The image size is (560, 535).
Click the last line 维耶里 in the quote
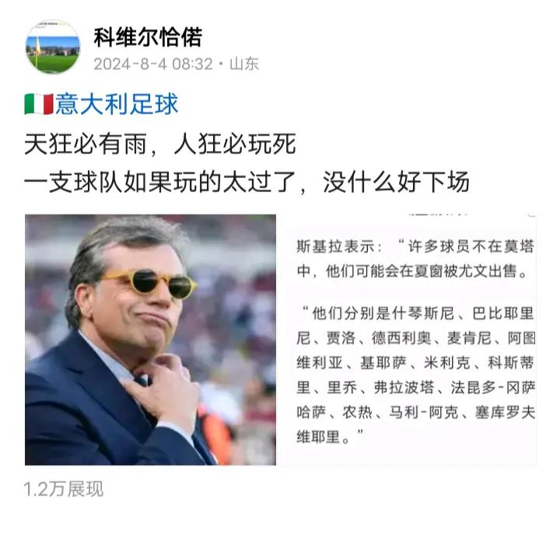pyautogui.click(x=330, y=437)
